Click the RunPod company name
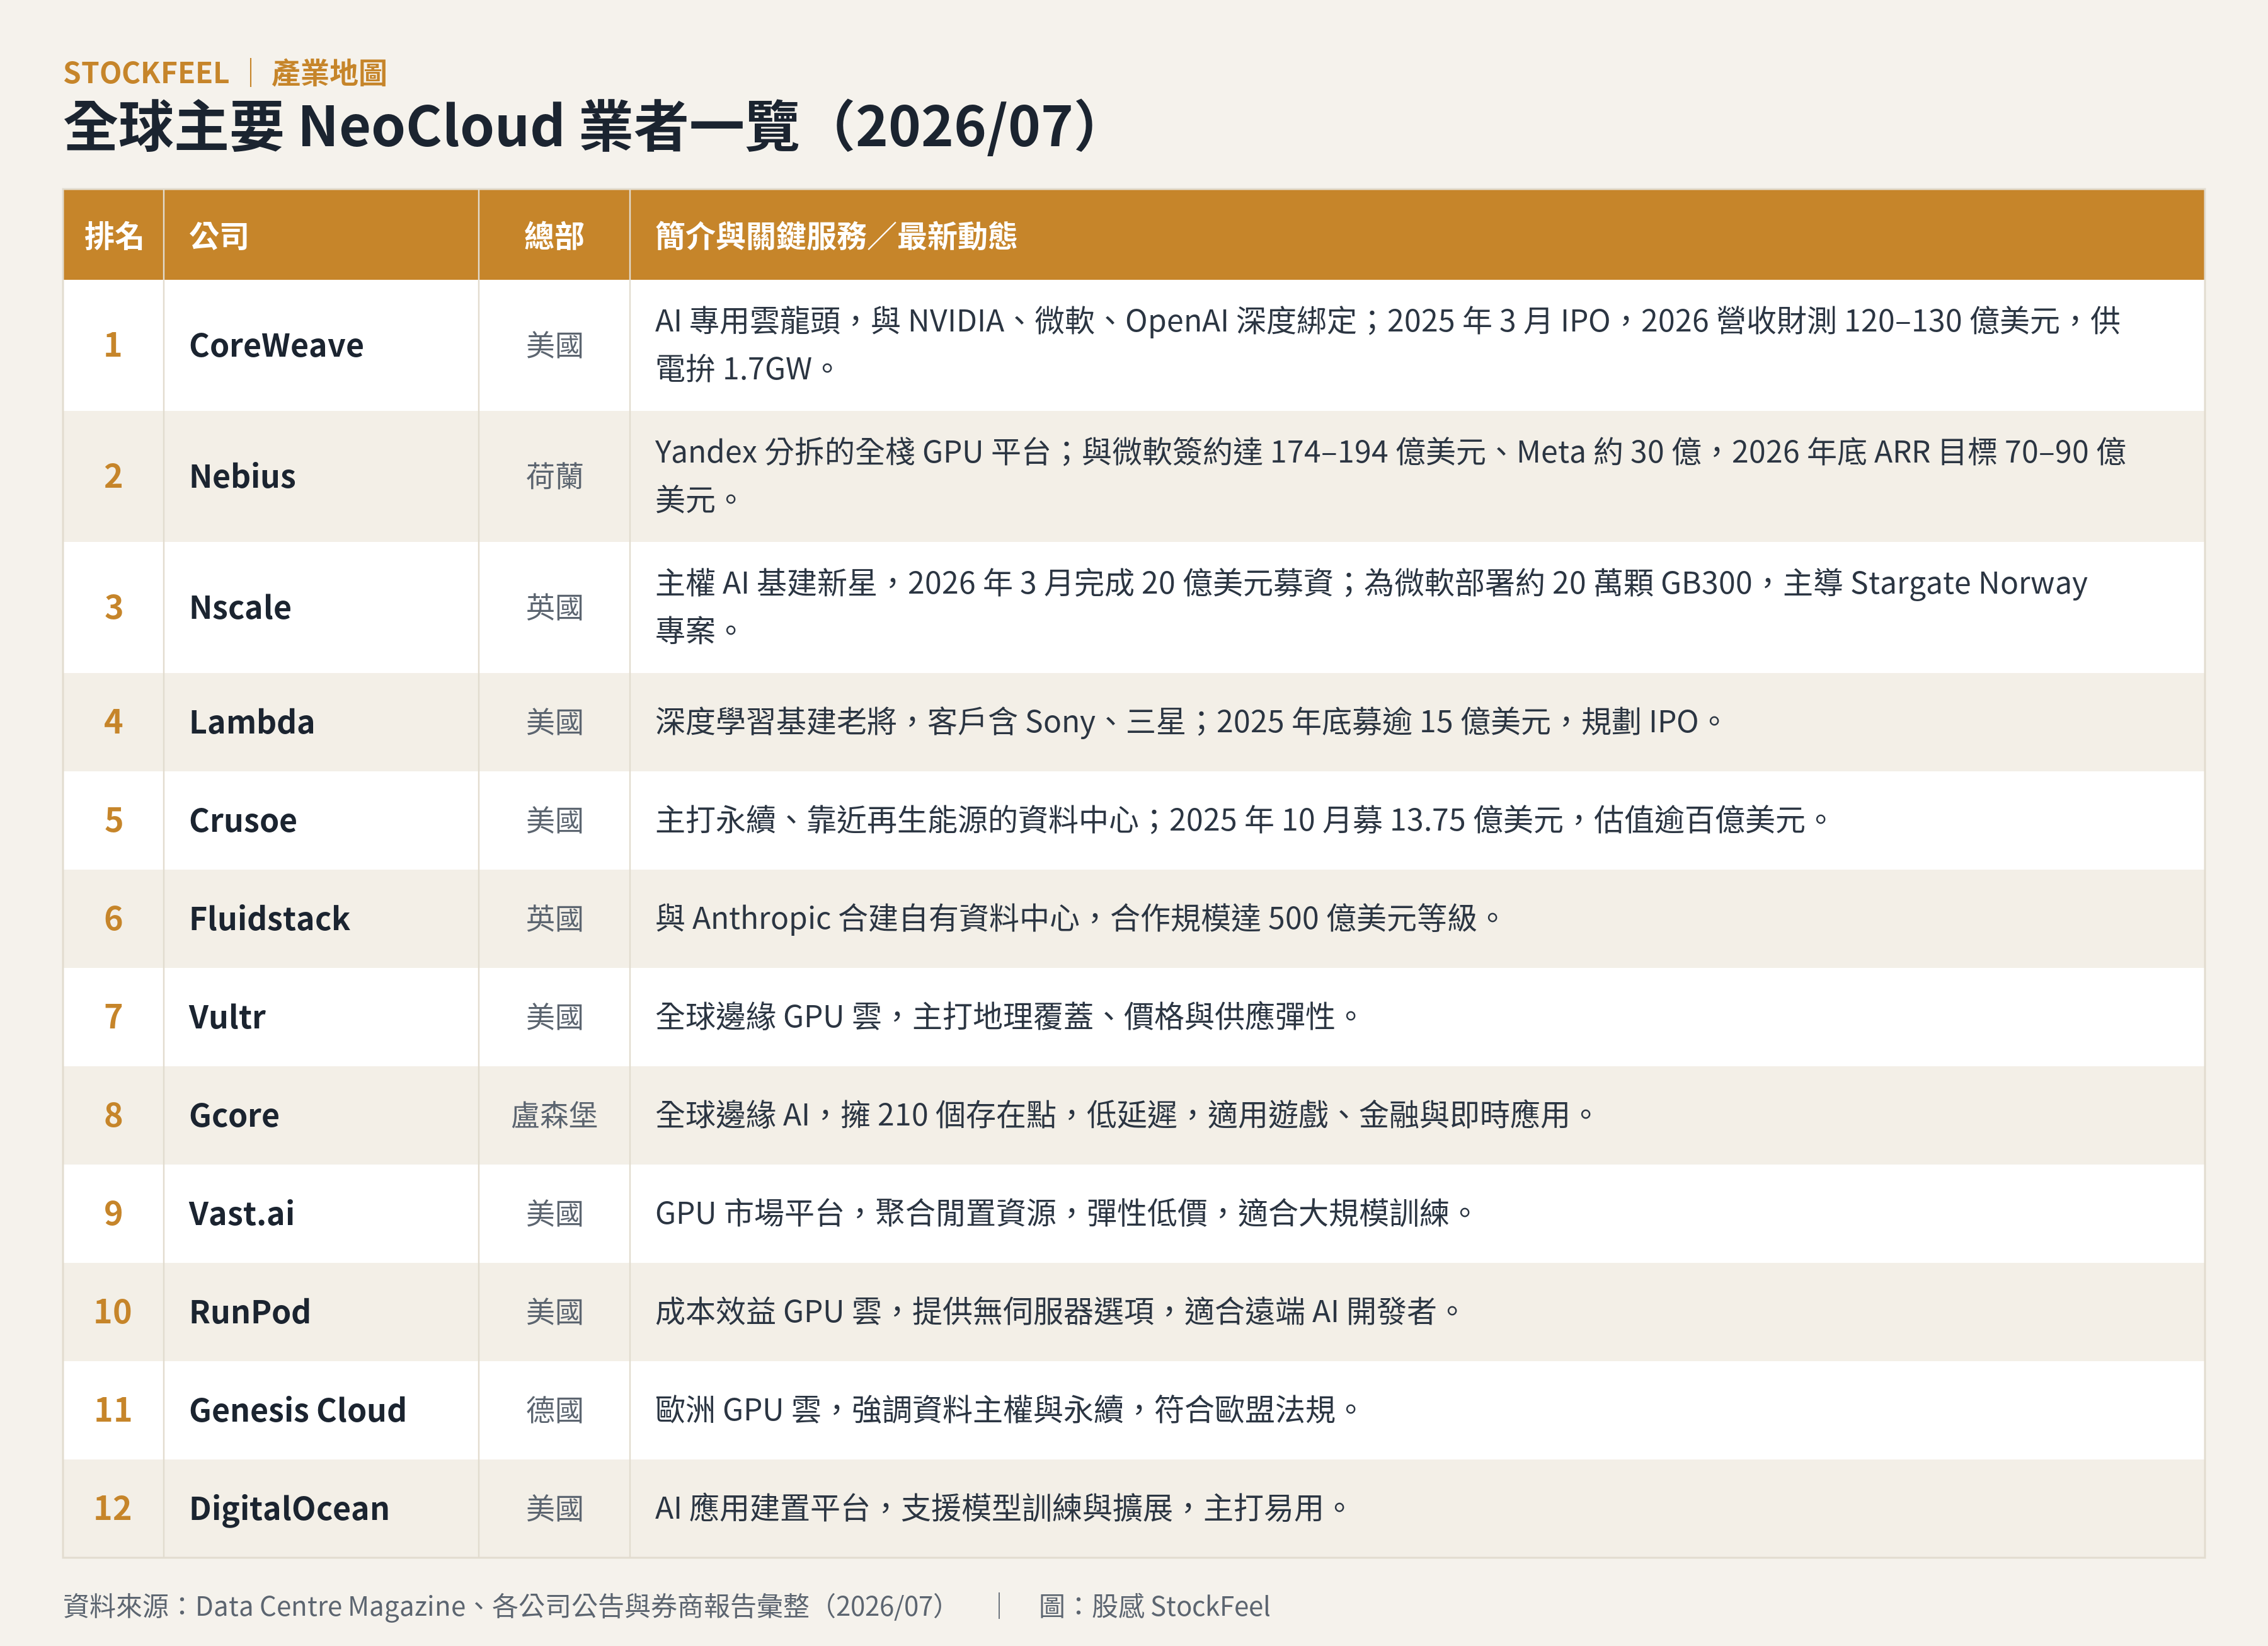The height and width of the screenshot is (1646, 2268). (x=250, y=1311)
